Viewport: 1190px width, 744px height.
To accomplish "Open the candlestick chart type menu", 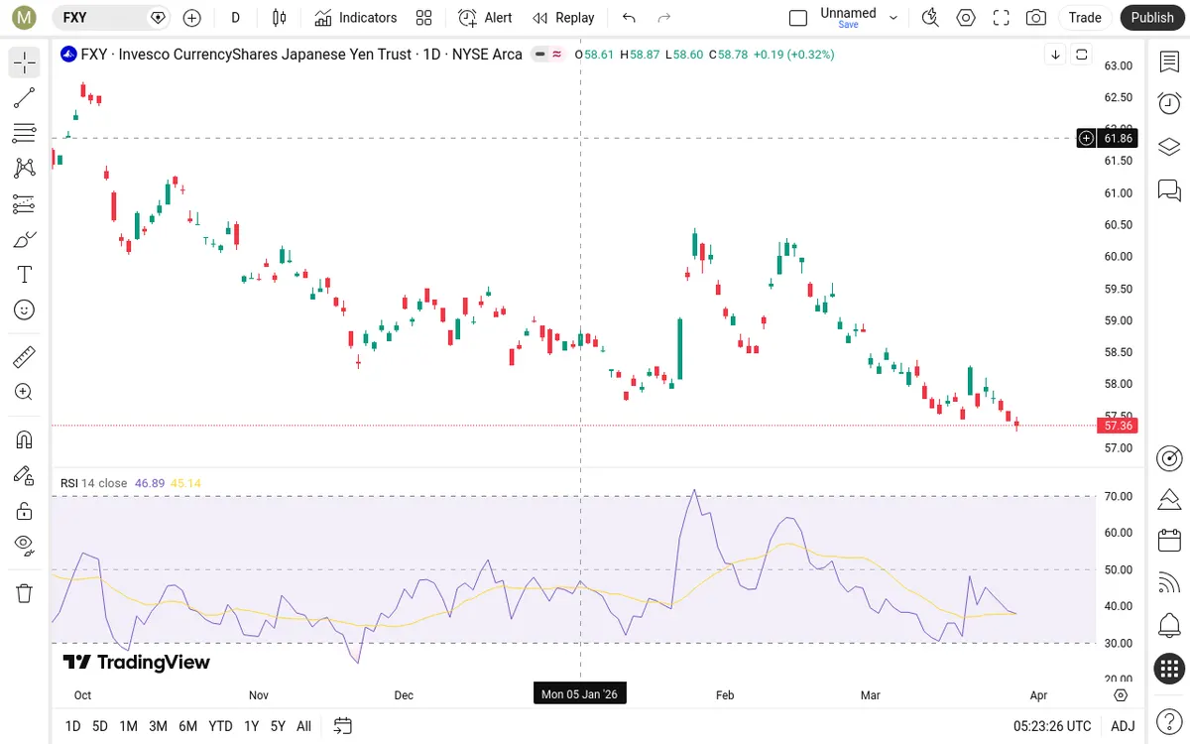I will (x=279, y=17).
